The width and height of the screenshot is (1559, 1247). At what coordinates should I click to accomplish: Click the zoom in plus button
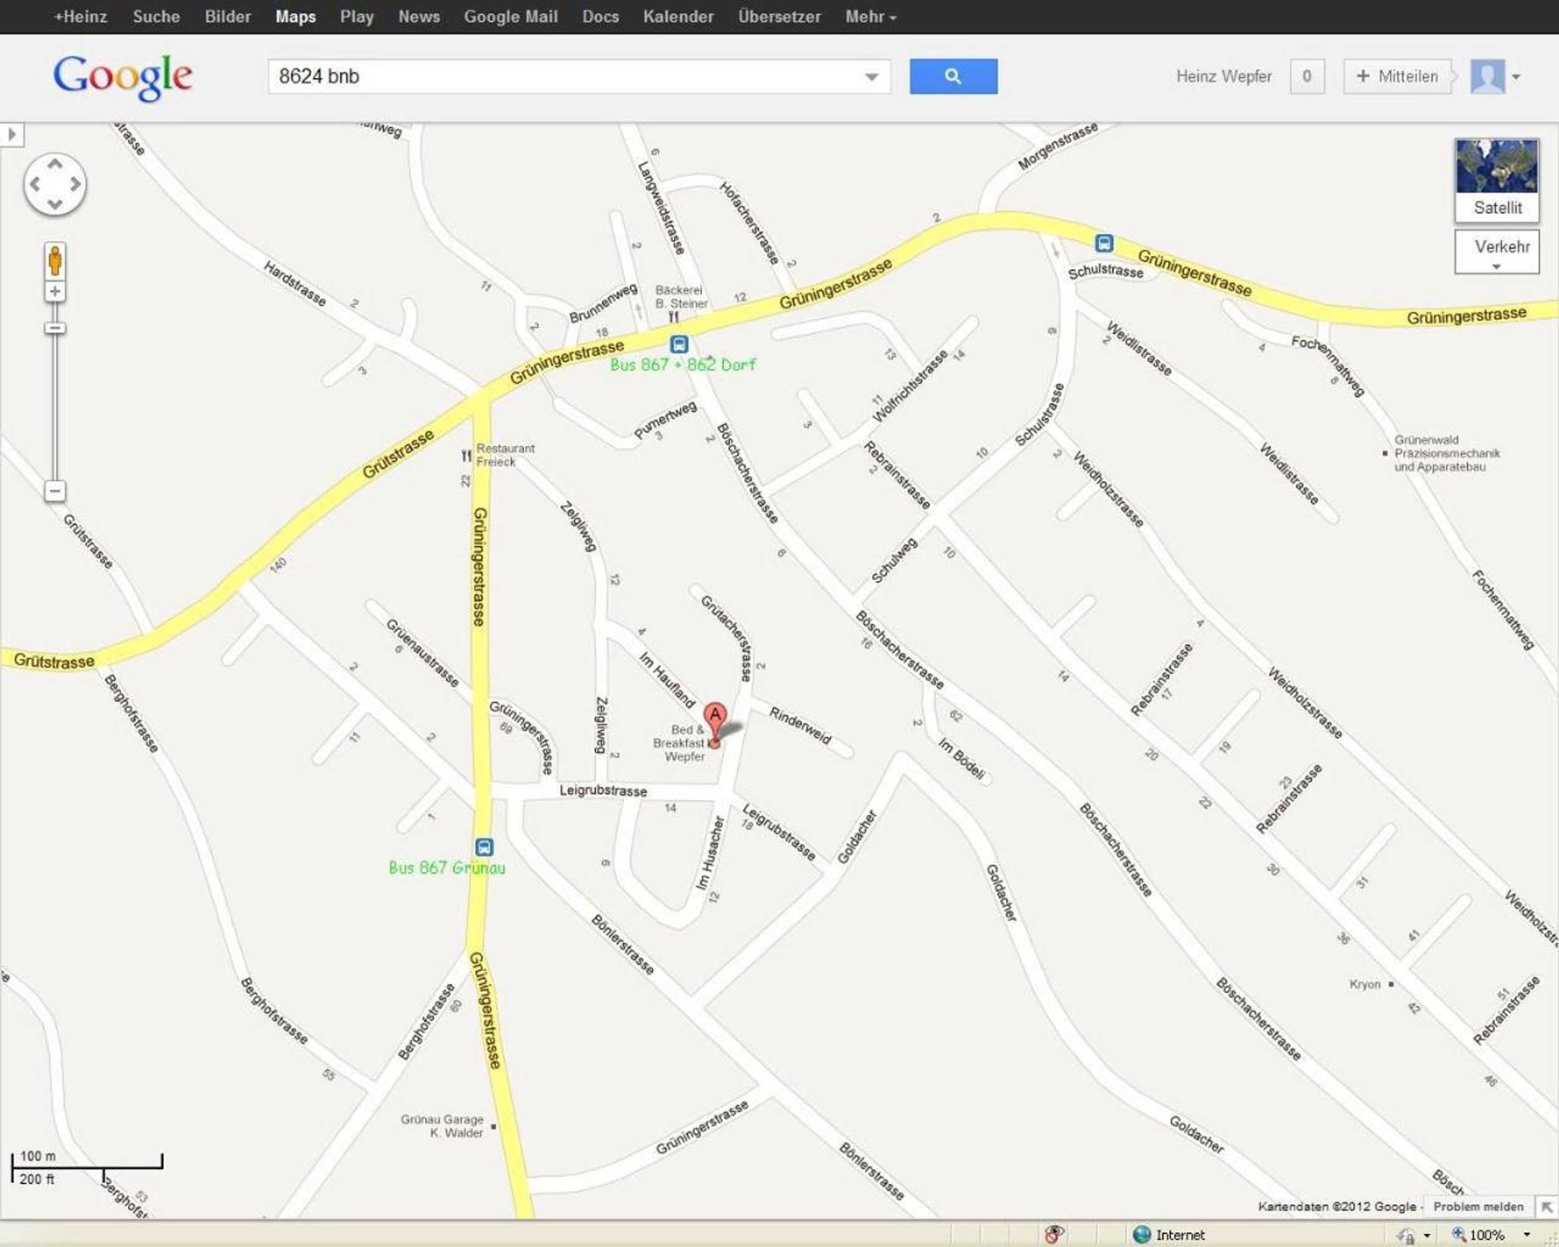55,291
